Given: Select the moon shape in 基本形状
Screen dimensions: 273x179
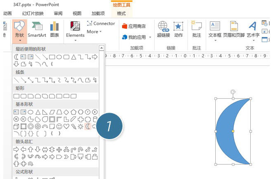Looking at the screenshot, I should pos(88,126).
